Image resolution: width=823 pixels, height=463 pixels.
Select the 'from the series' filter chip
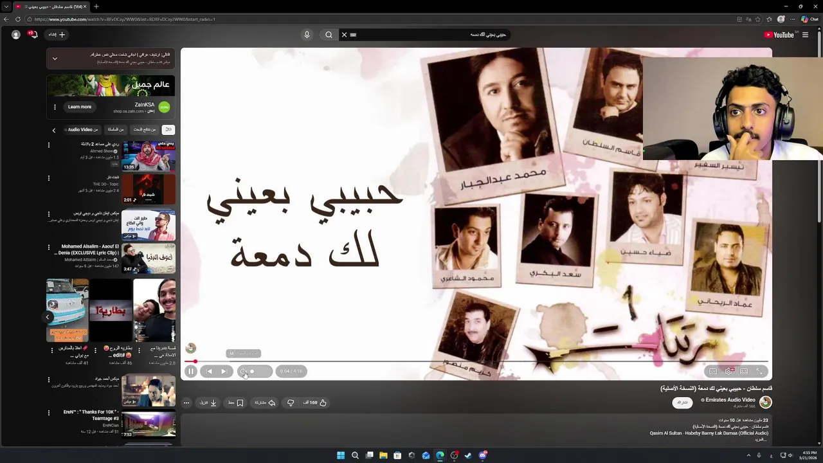tap(116, 130)
